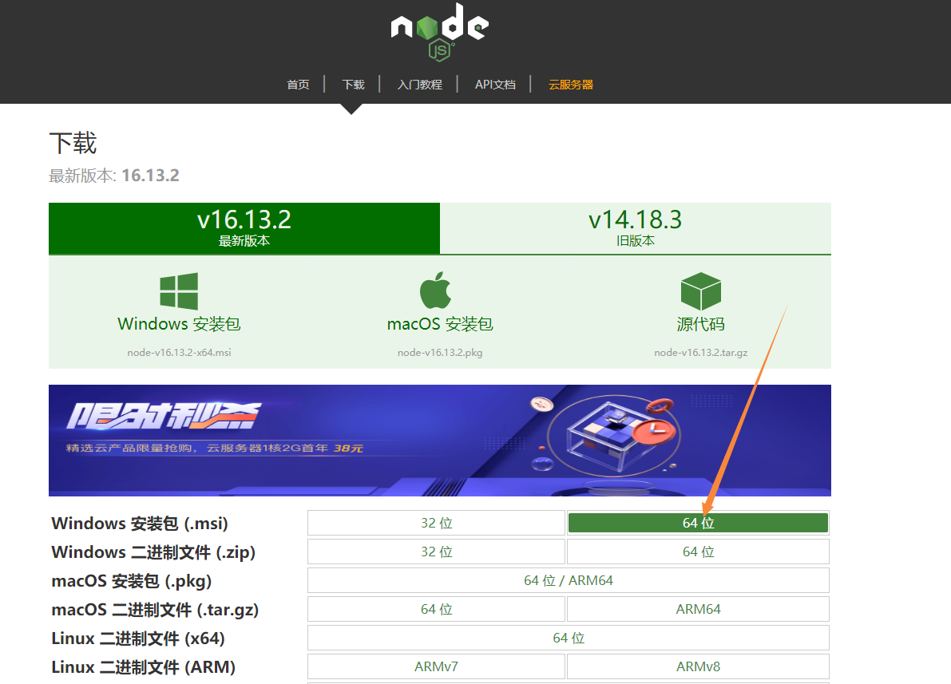Open the 下载 navigation item
The height and width of the screenshot is (684, 951).
[353, 85]
